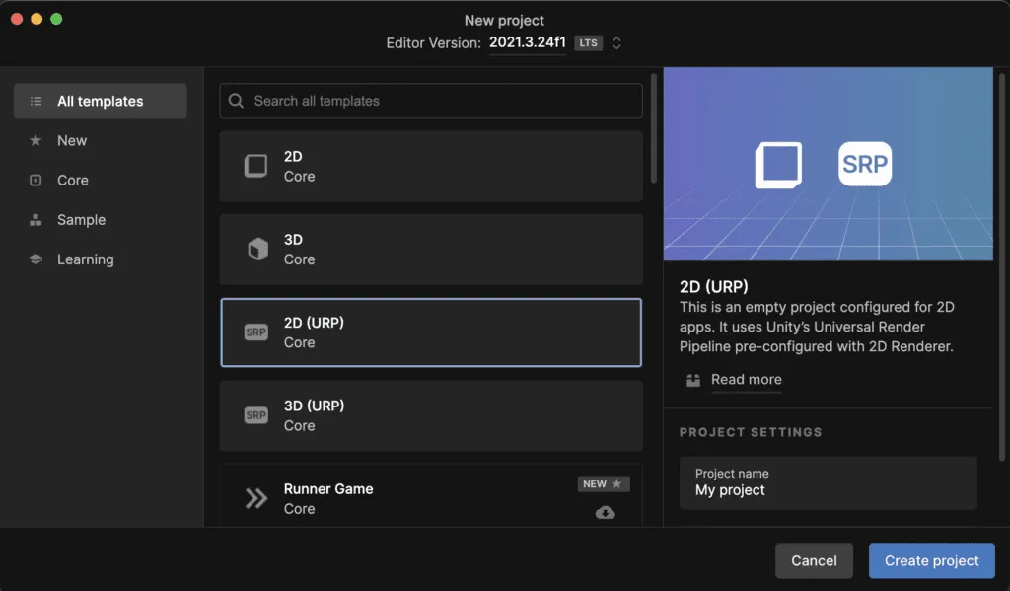Click Create project button
Viewport: 1010px width, 591px height.
coord(931,560)
